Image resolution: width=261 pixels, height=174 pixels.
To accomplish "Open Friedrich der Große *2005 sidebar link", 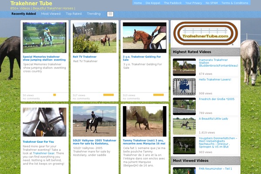I will pyautogui.click(x=217, y=99).
